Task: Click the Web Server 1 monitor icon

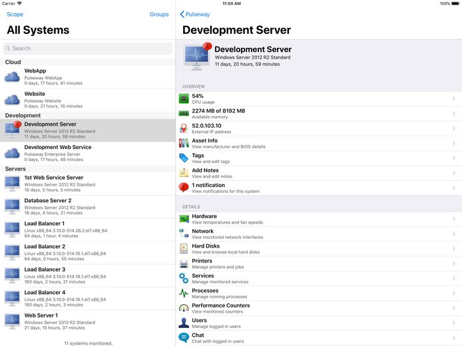Action: tap(12, 321)
